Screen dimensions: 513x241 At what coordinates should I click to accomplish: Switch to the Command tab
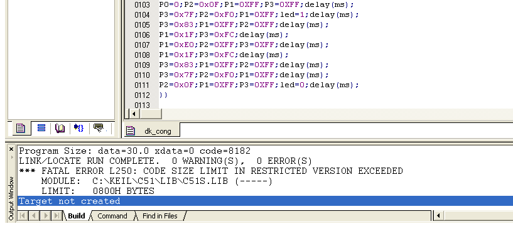[112, 216]
